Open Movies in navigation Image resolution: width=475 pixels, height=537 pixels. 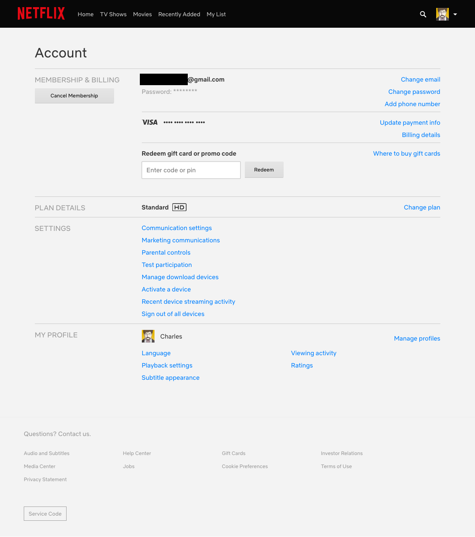point(143,14)
